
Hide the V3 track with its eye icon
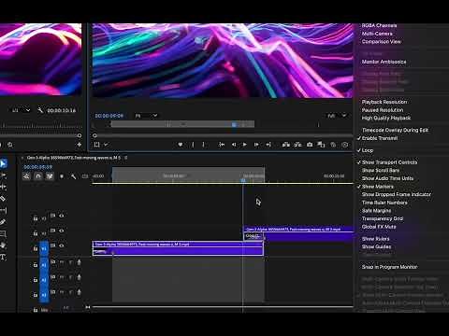click(62, 216)
